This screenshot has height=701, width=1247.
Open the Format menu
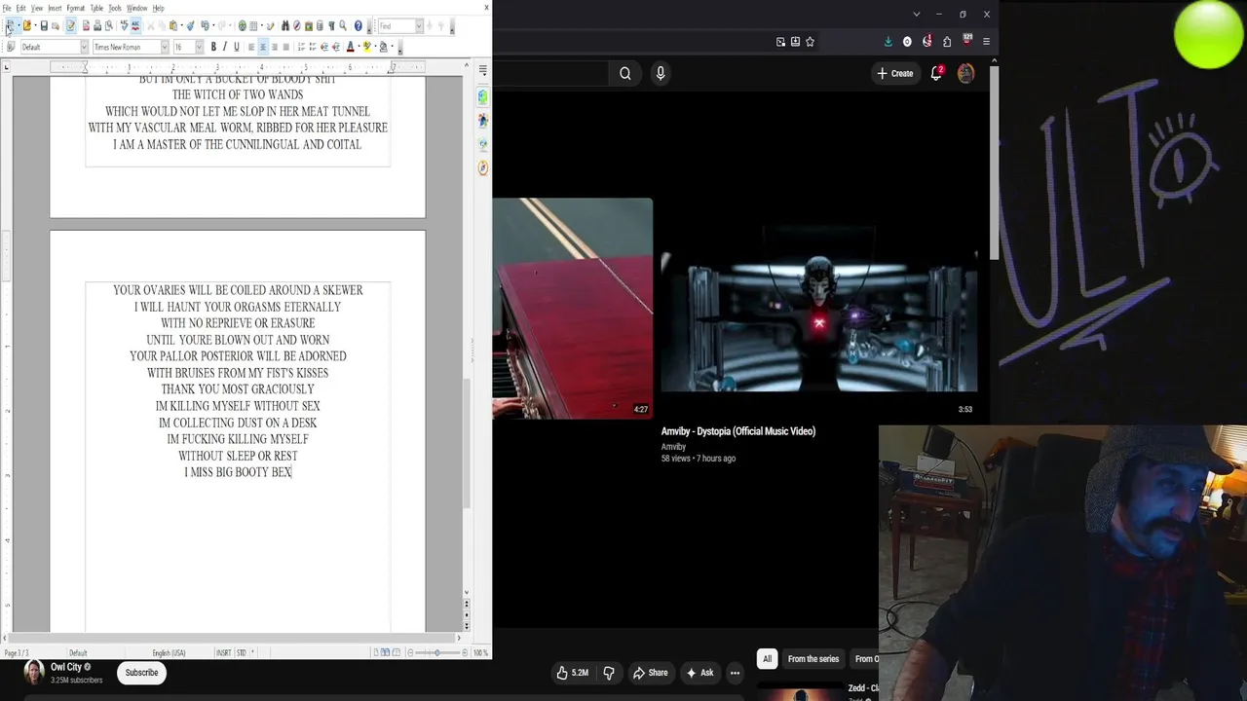point(76,8)
